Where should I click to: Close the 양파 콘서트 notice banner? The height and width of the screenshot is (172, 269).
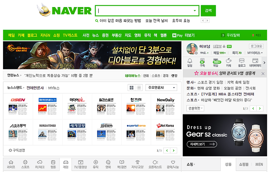tap(263, 73)
